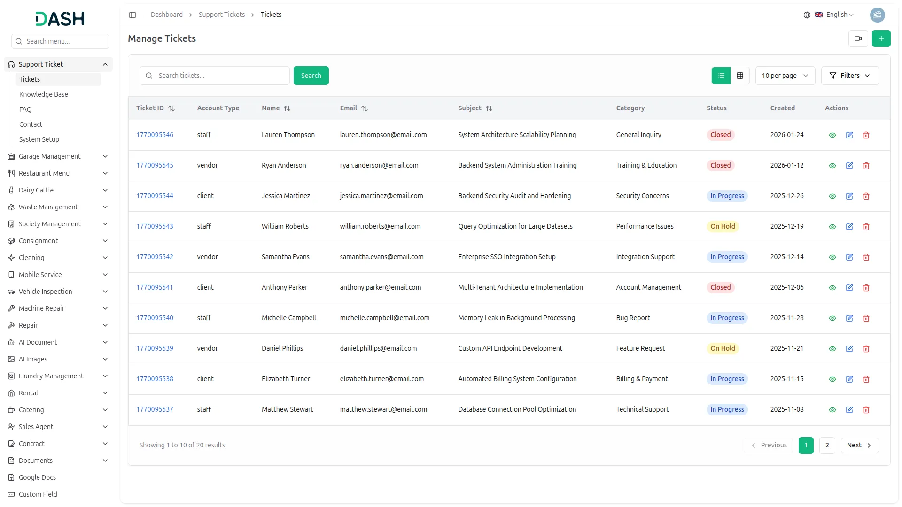Go to page 2 of results

pyautogui.click(x=827, y=446)
